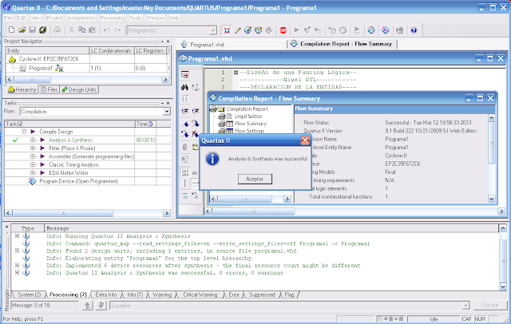Click the blue Help question mark icon
This screenshot has width=511, height=324.
point(414,30)
